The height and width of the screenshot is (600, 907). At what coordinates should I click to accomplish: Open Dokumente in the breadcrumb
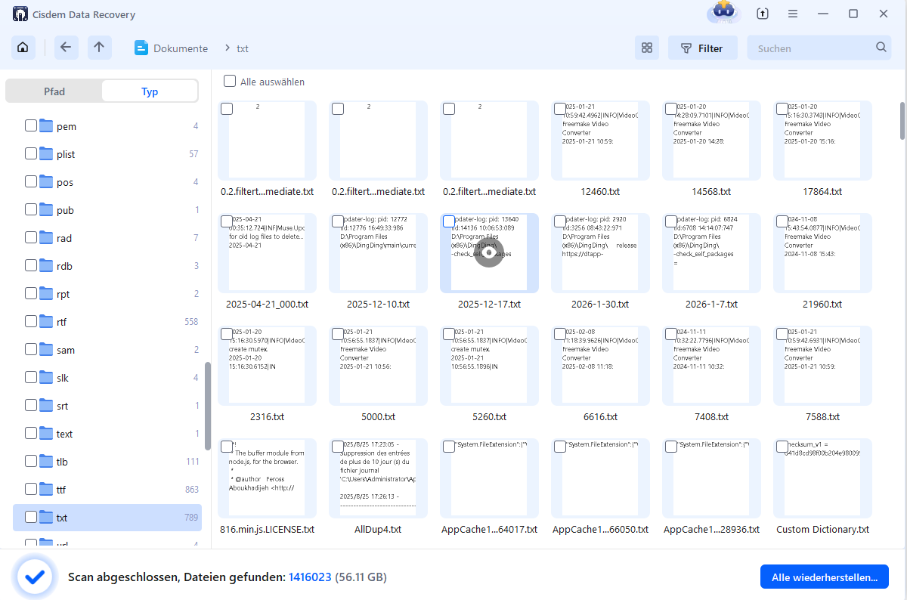click(172, 48)
